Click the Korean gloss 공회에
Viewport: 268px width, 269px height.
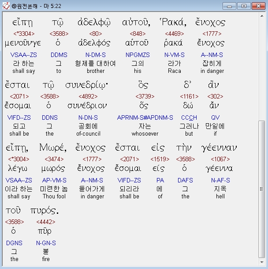(88, 126)
